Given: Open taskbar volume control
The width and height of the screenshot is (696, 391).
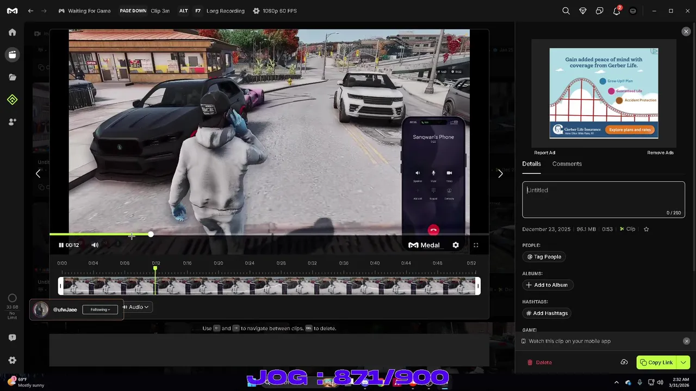Looking at the screenshot, I should coord(660,382).
